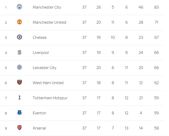Open the Manchester City team link
This screenshot has height=136, width=169.
pyautogui.click(x=47, y=7)
